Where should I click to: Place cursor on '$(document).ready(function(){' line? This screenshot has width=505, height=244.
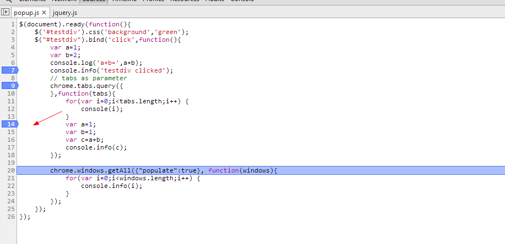click(75, 24)
